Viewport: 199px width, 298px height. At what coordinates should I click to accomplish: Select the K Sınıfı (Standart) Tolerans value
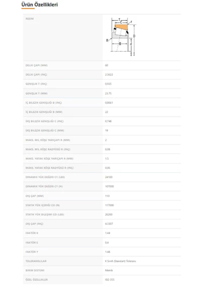tap(120, 261)
